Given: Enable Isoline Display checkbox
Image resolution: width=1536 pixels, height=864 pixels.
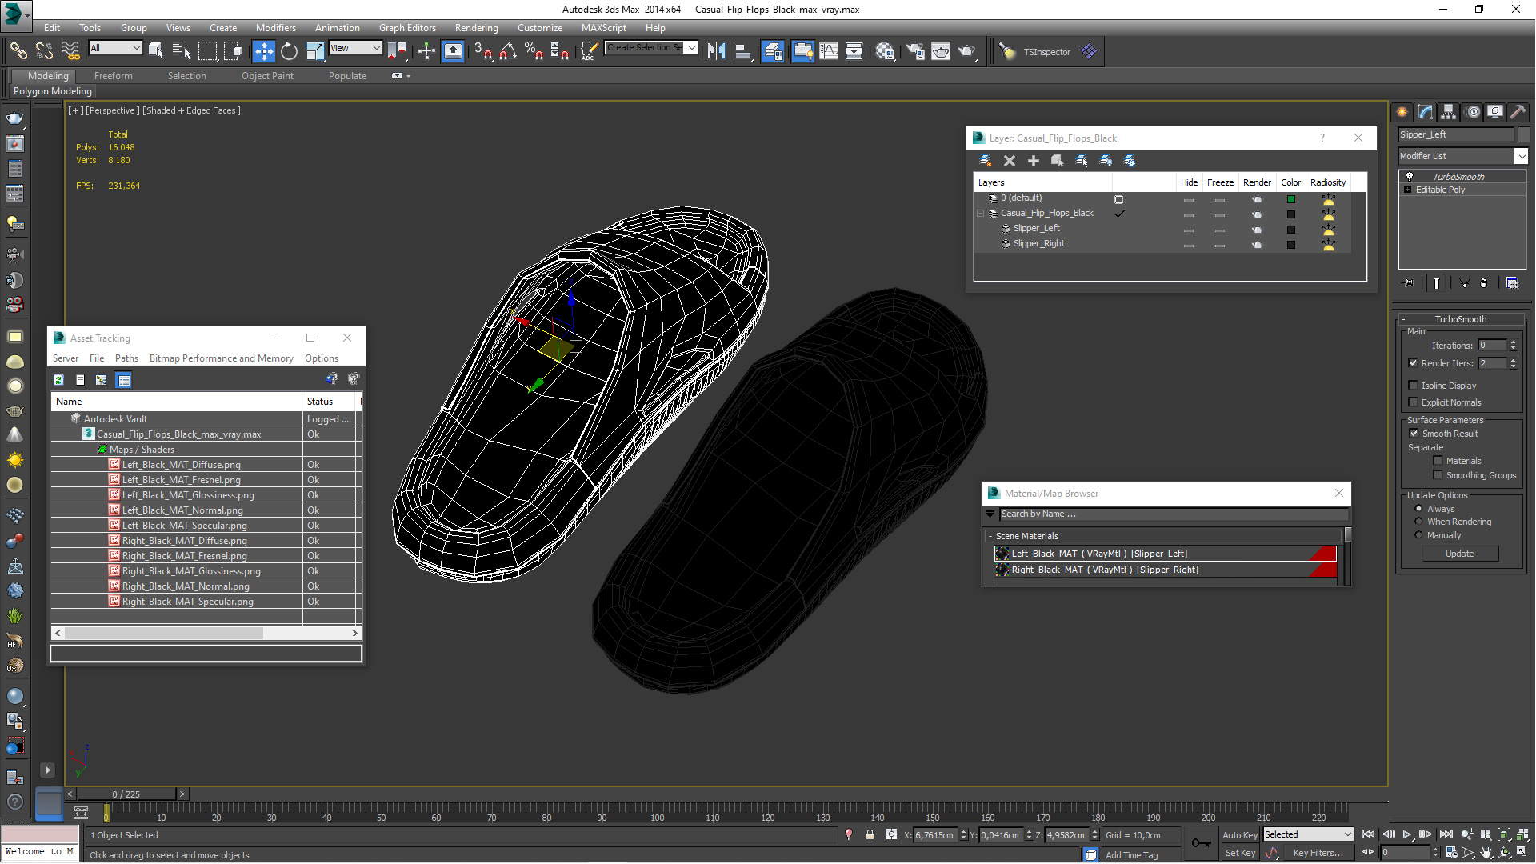Looking at the screenshot, I should (1414, 386).
